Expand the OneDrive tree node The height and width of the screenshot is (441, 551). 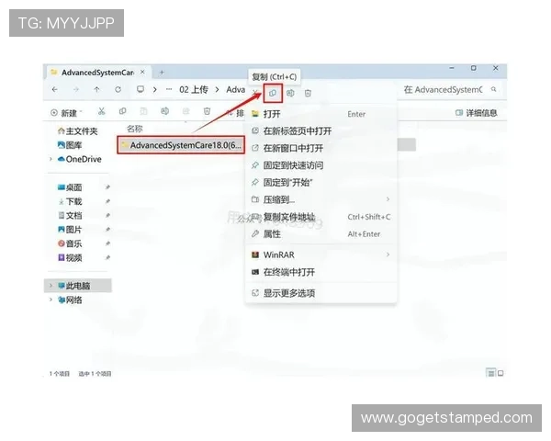[51, 159]
